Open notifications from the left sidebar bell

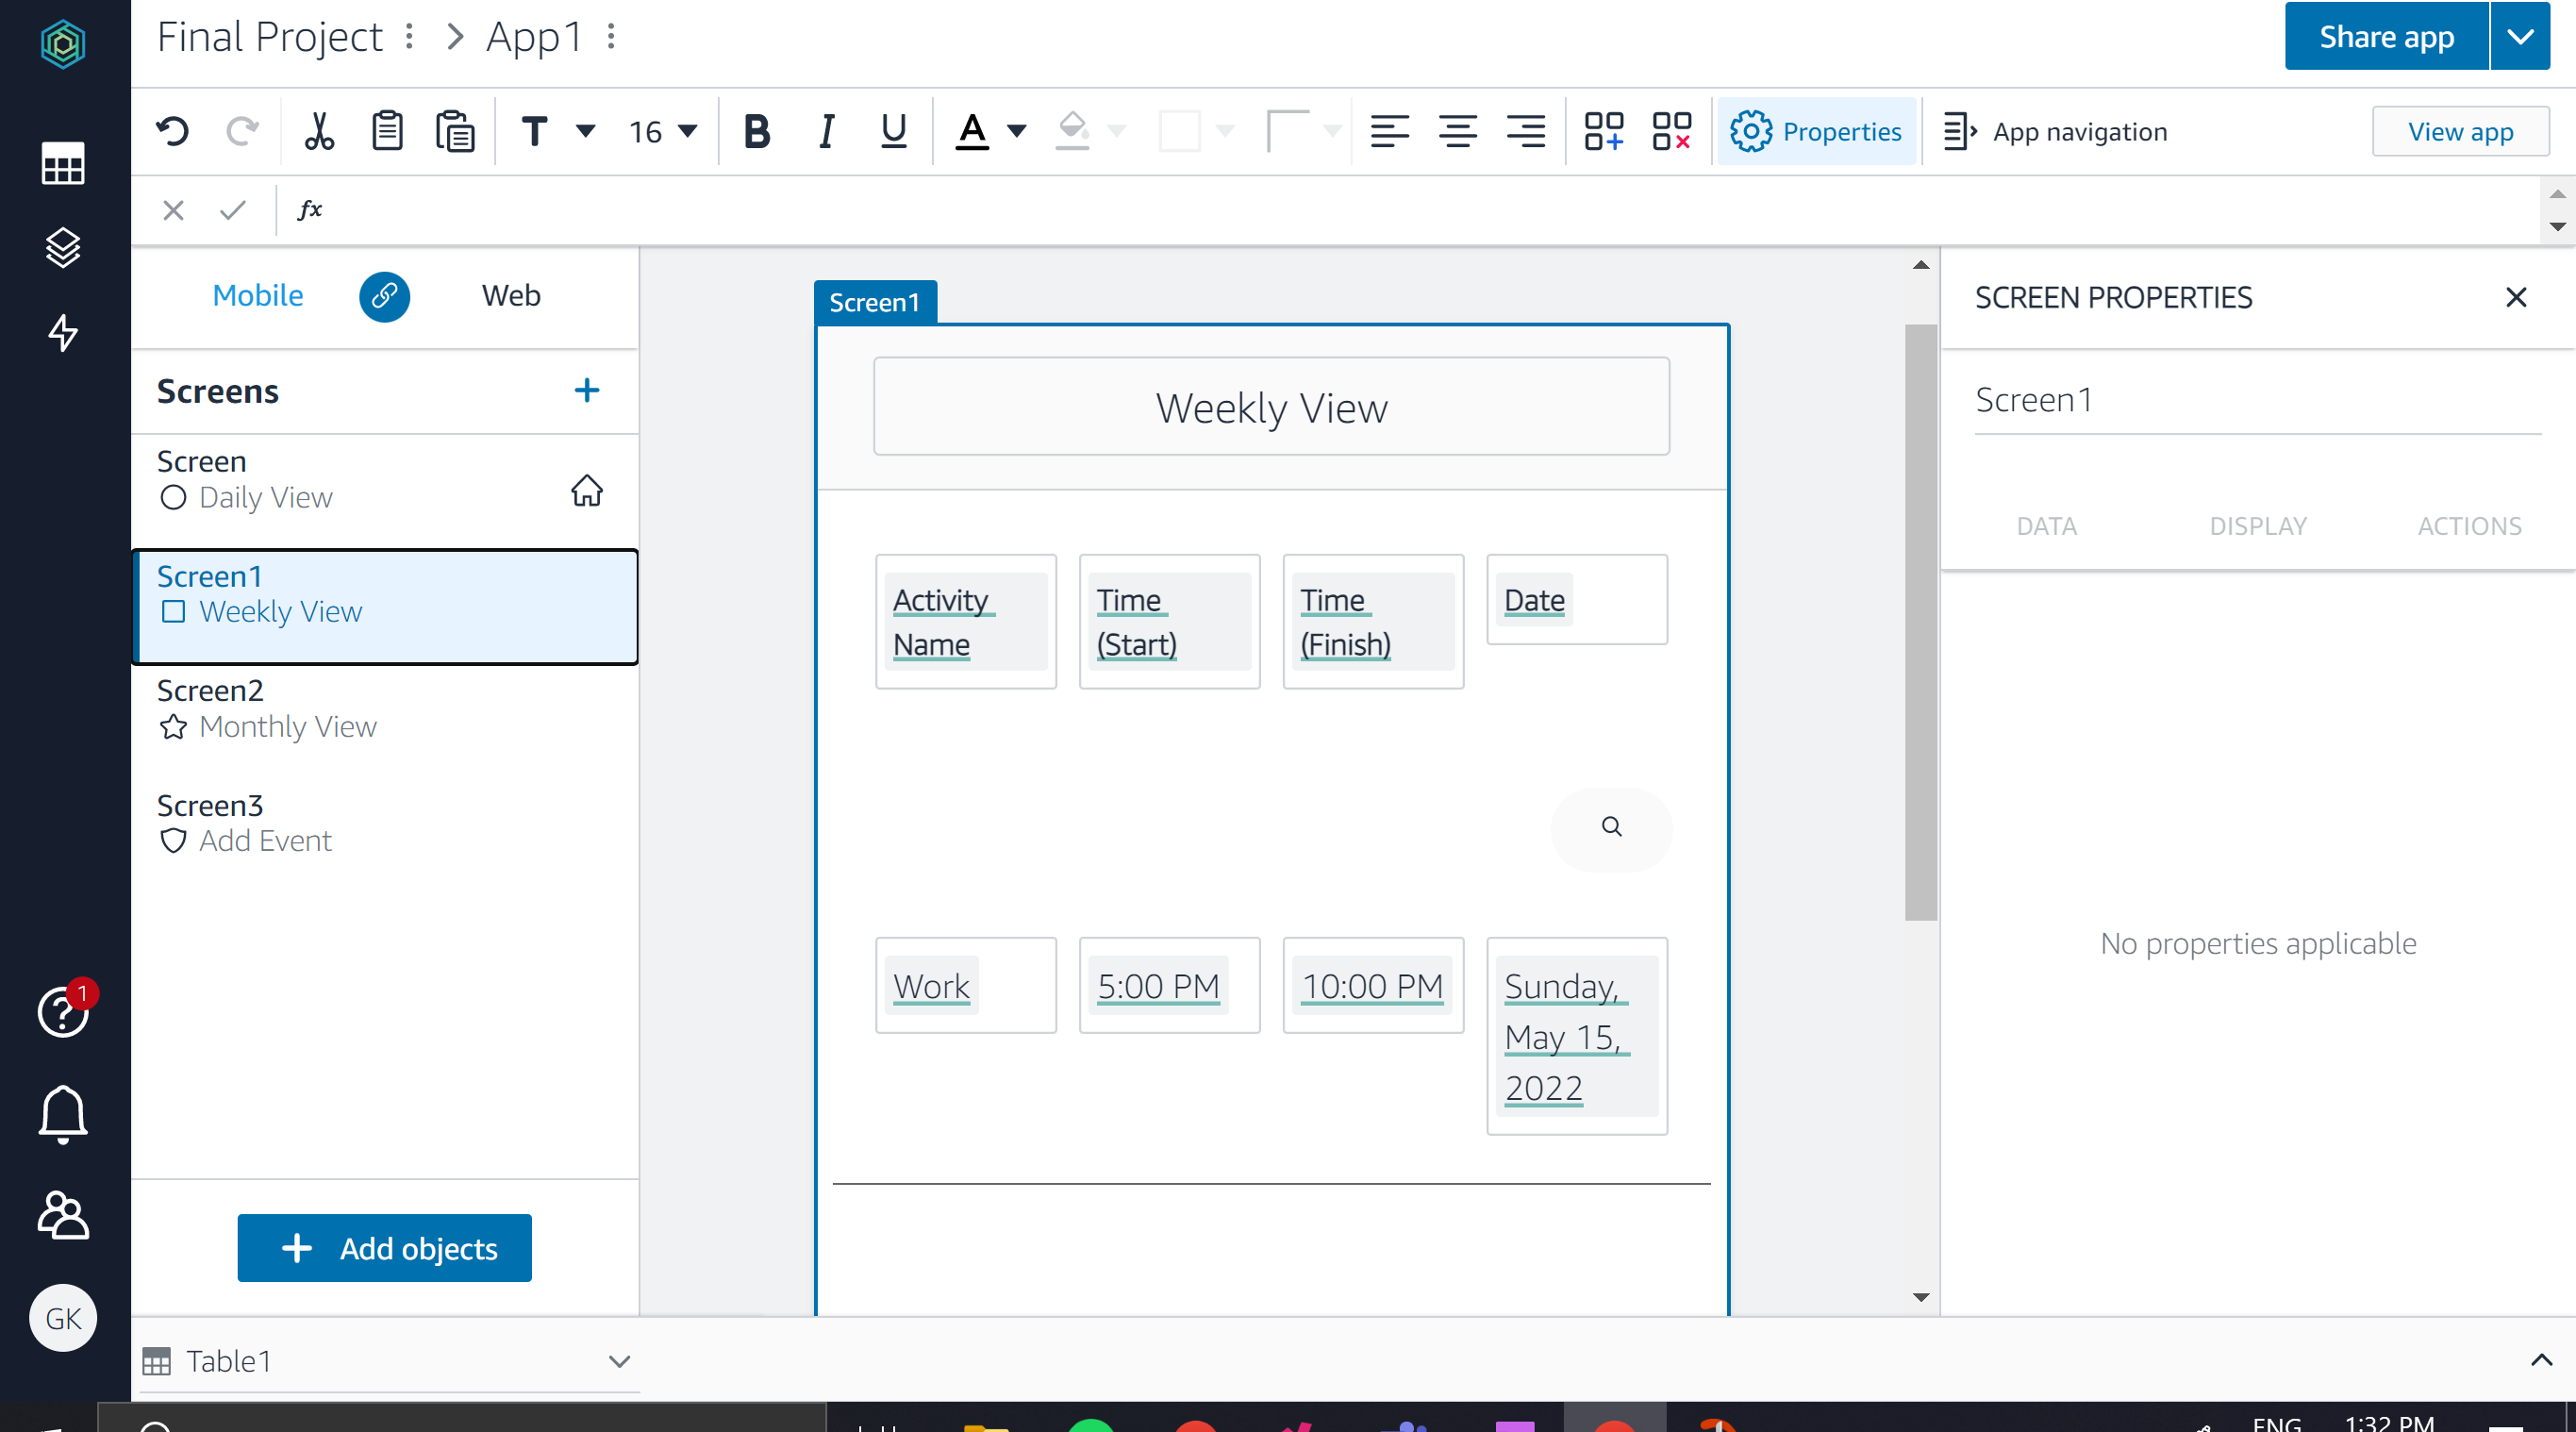(x=63, y=1114)
